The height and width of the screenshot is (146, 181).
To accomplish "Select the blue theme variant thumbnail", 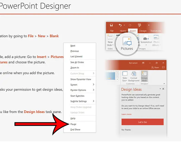I will (x=111, y=76).
